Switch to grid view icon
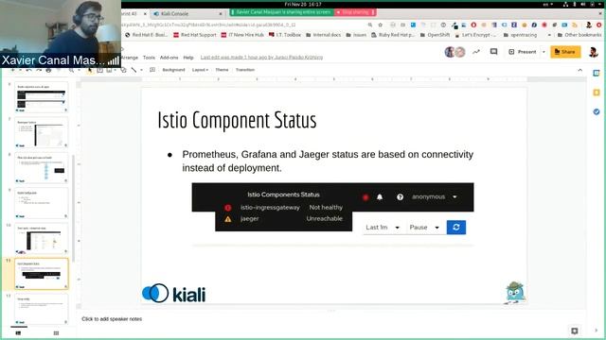This screenshot has width=606, height=340. [x=56, y=333]
